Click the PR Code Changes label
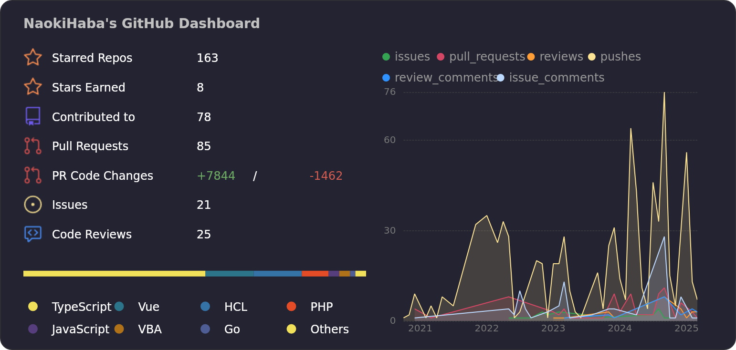This screenshot has height=350, width=736. pos(103,176)
